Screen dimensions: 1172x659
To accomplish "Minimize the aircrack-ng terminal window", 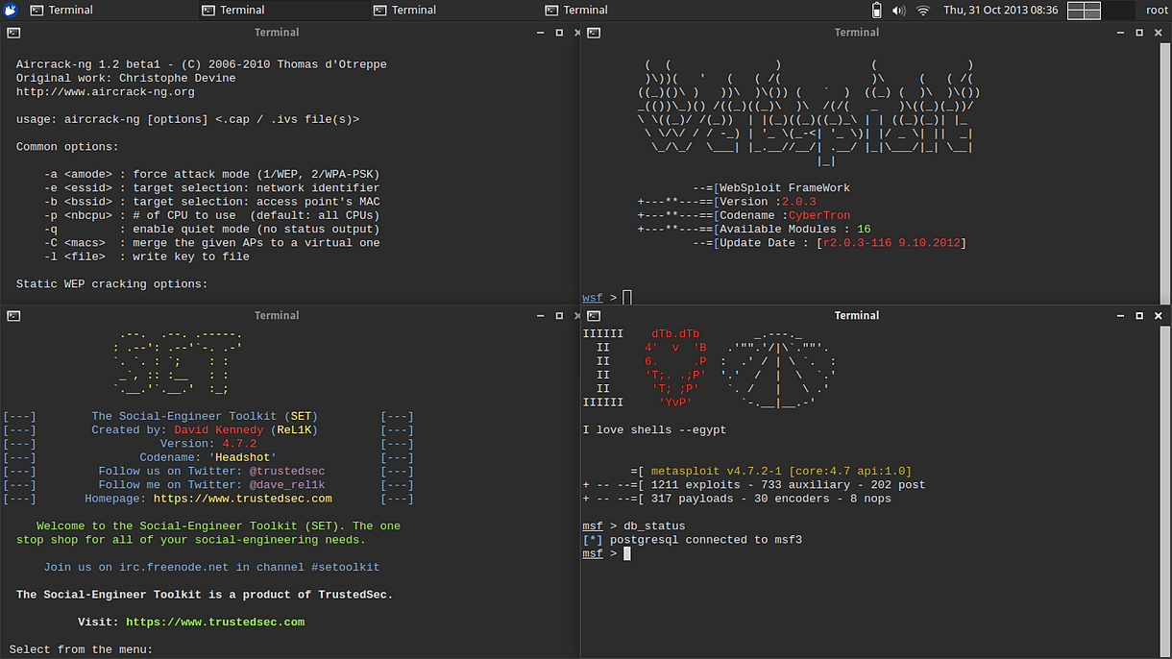I will pyautogui.click(x=541, y=33).
